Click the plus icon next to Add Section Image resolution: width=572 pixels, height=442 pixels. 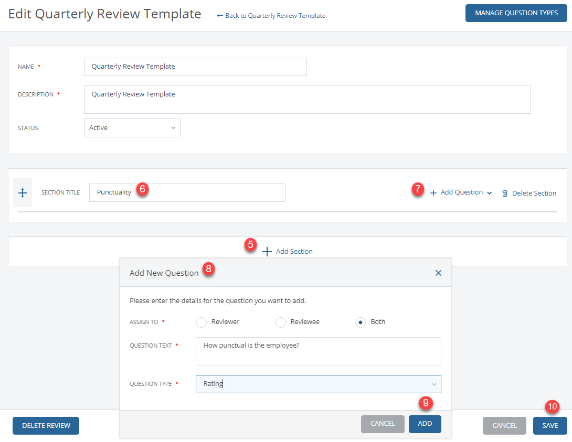pyautogui.click(x=267, y=251)
